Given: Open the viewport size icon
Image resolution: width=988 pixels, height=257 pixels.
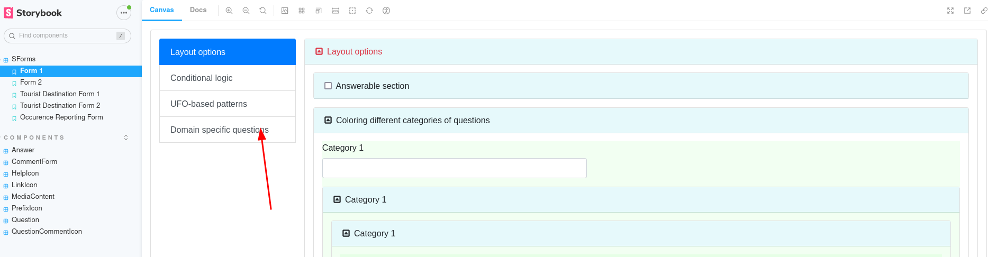Looking at the screenshot, I should point(319,11).
